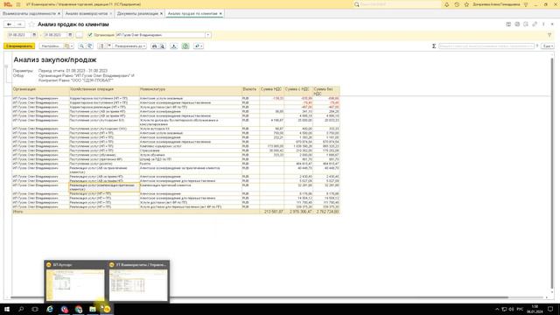Open Internet Explorer from taskbar
Screen dimensions: 560x315
click(50, 309)
